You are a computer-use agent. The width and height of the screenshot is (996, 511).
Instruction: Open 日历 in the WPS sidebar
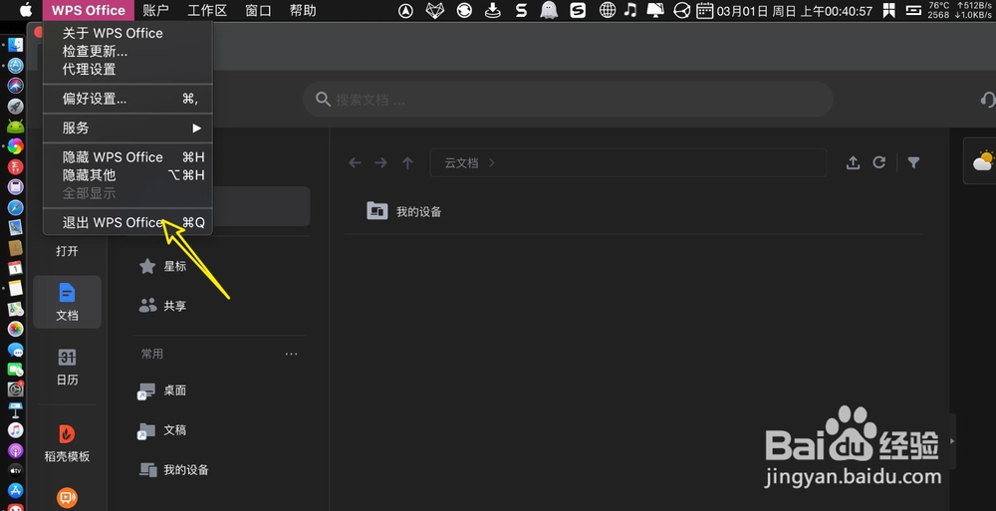click(67, 367)
